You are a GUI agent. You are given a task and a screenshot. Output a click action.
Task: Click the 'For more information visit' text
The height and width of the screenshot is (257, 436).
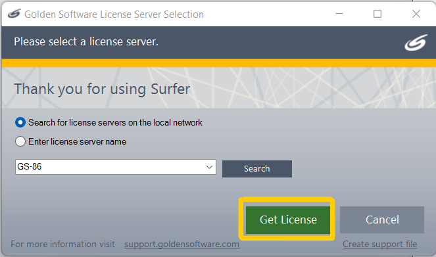coord(62,245)
